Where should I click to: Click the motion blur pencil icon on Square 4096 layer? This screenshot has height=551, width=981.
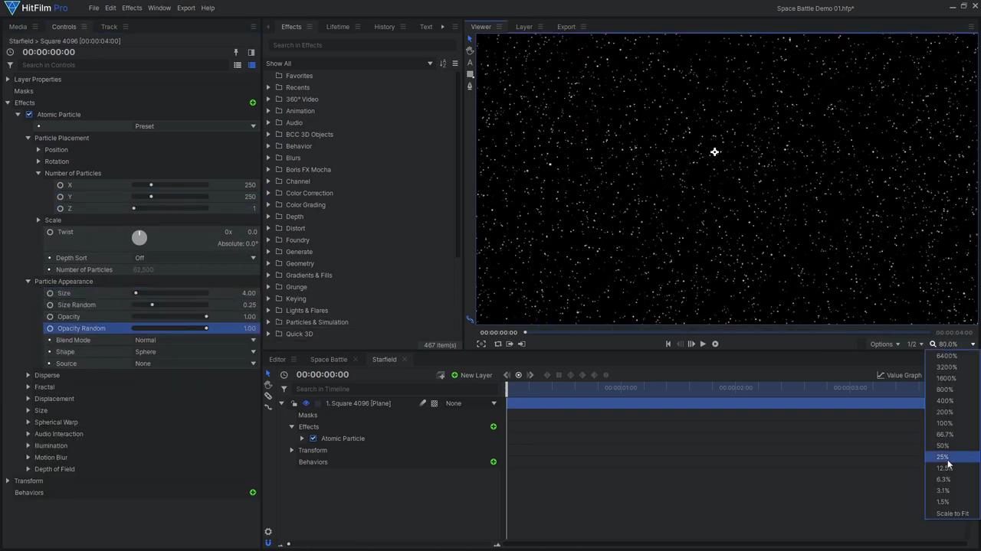coord(422,403)
